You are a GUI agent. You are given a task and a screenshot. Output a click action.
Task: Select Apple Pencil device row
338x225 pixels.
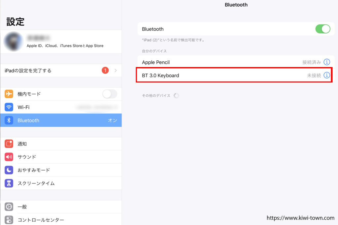tap(236, 62)
